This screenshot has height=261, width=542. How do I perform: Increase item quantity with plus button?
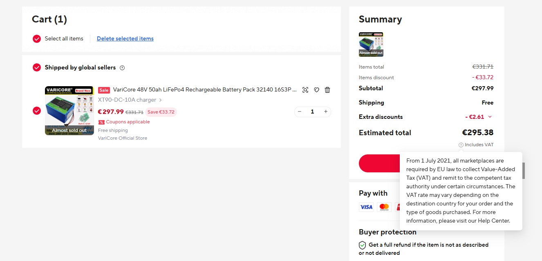(326, 112)
